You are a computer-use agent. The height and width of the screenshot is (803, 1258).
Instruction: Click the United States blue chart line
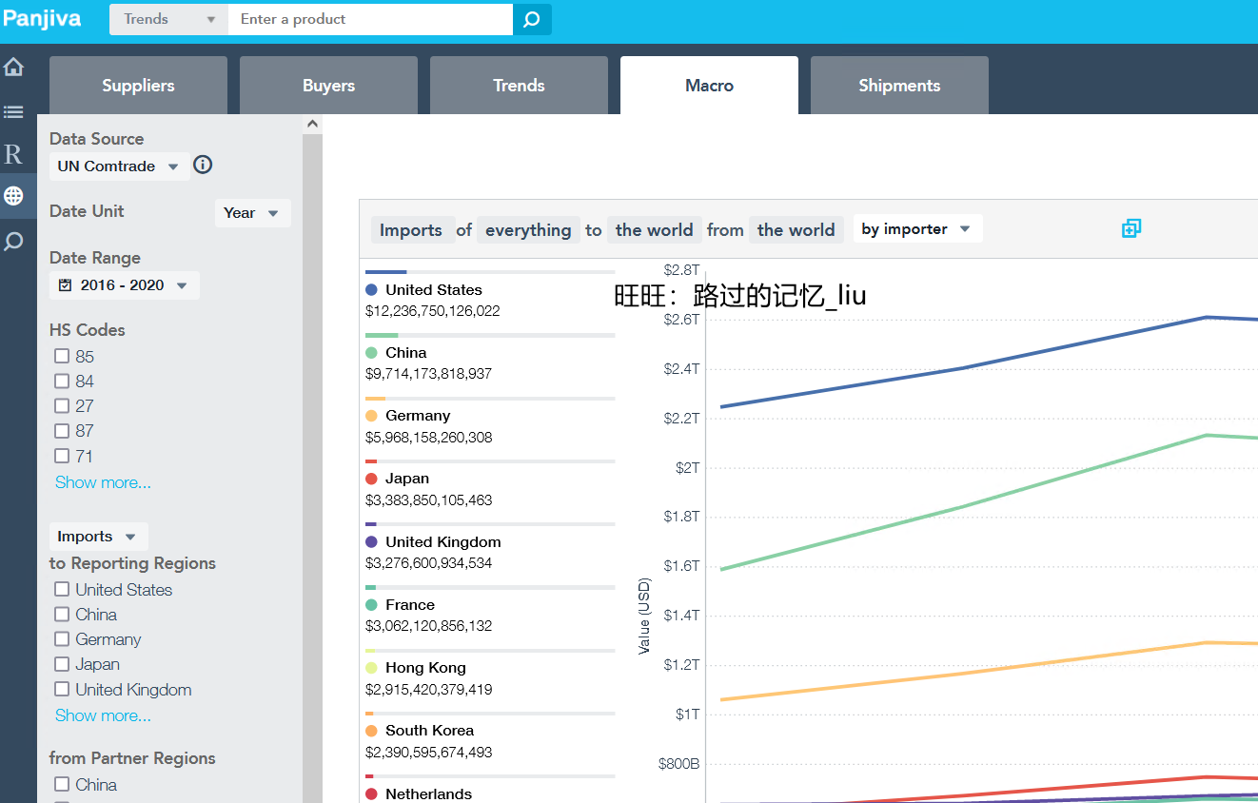tap(963, 368)
